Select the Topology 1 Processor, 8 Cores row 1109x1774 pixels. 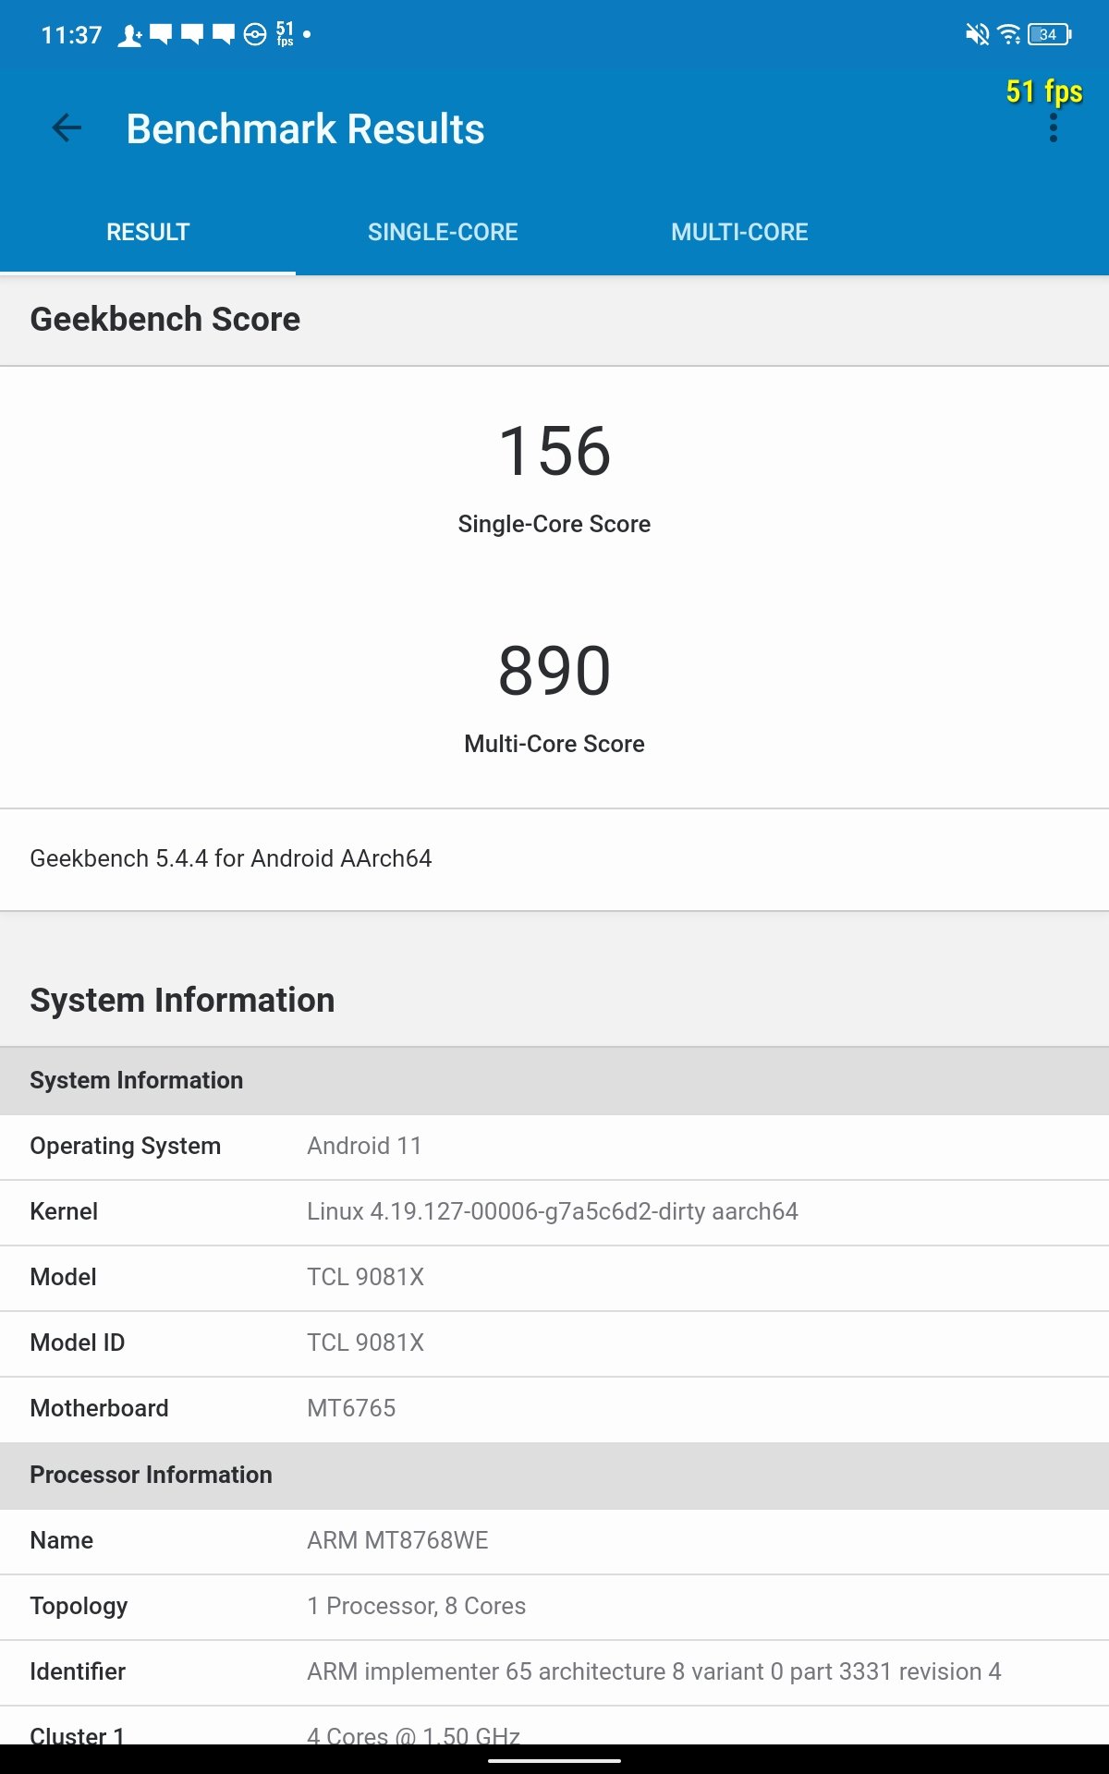tap(554, 1607)
